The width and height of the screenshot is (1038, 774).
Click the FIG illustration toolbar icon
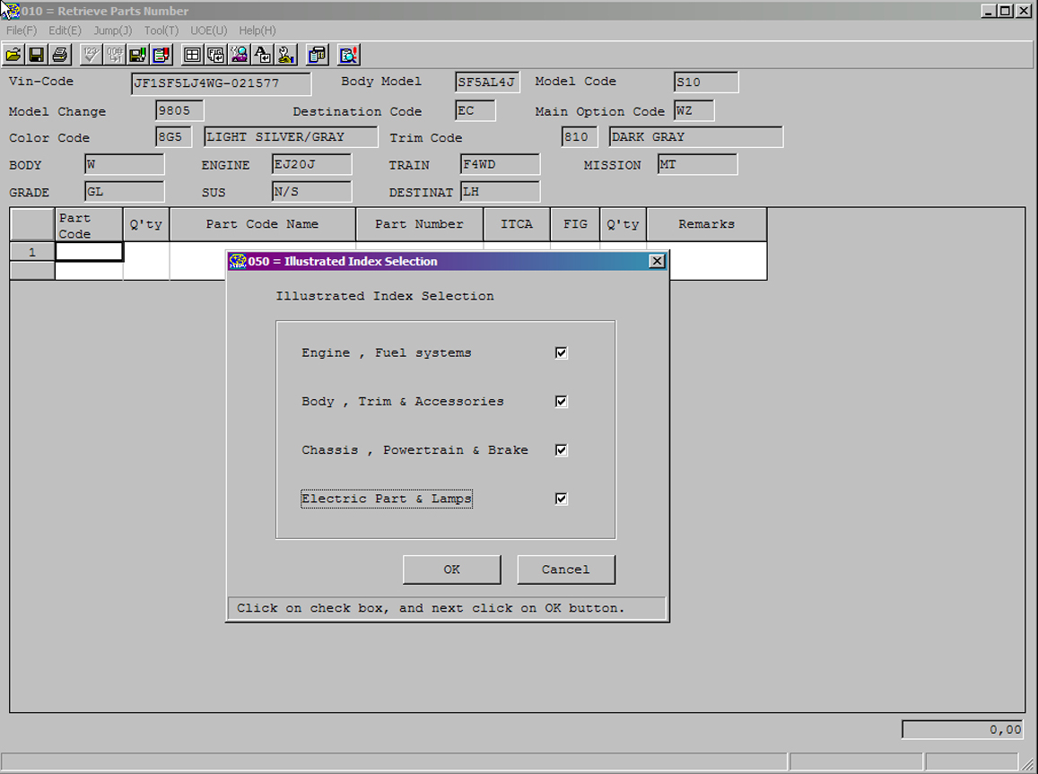pos(215,55)
